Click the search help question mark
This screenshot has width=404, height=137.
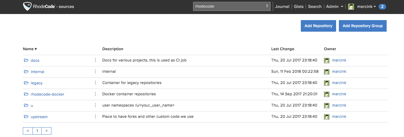(x=267, y=6)
